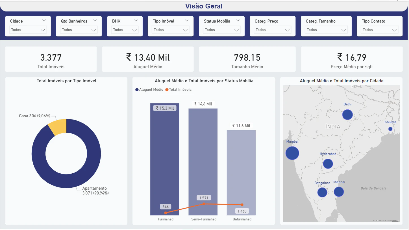Click the 'Baía de Bengala' map label
This screenshot has width=409, height=230.
click(x=373, y=188)
